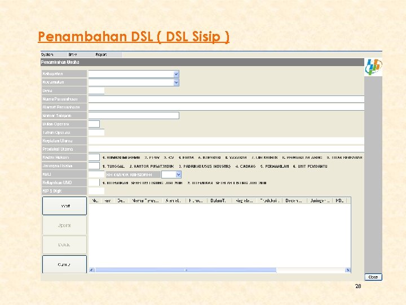Expand the Kabupaten dropdown

[176, 74]
